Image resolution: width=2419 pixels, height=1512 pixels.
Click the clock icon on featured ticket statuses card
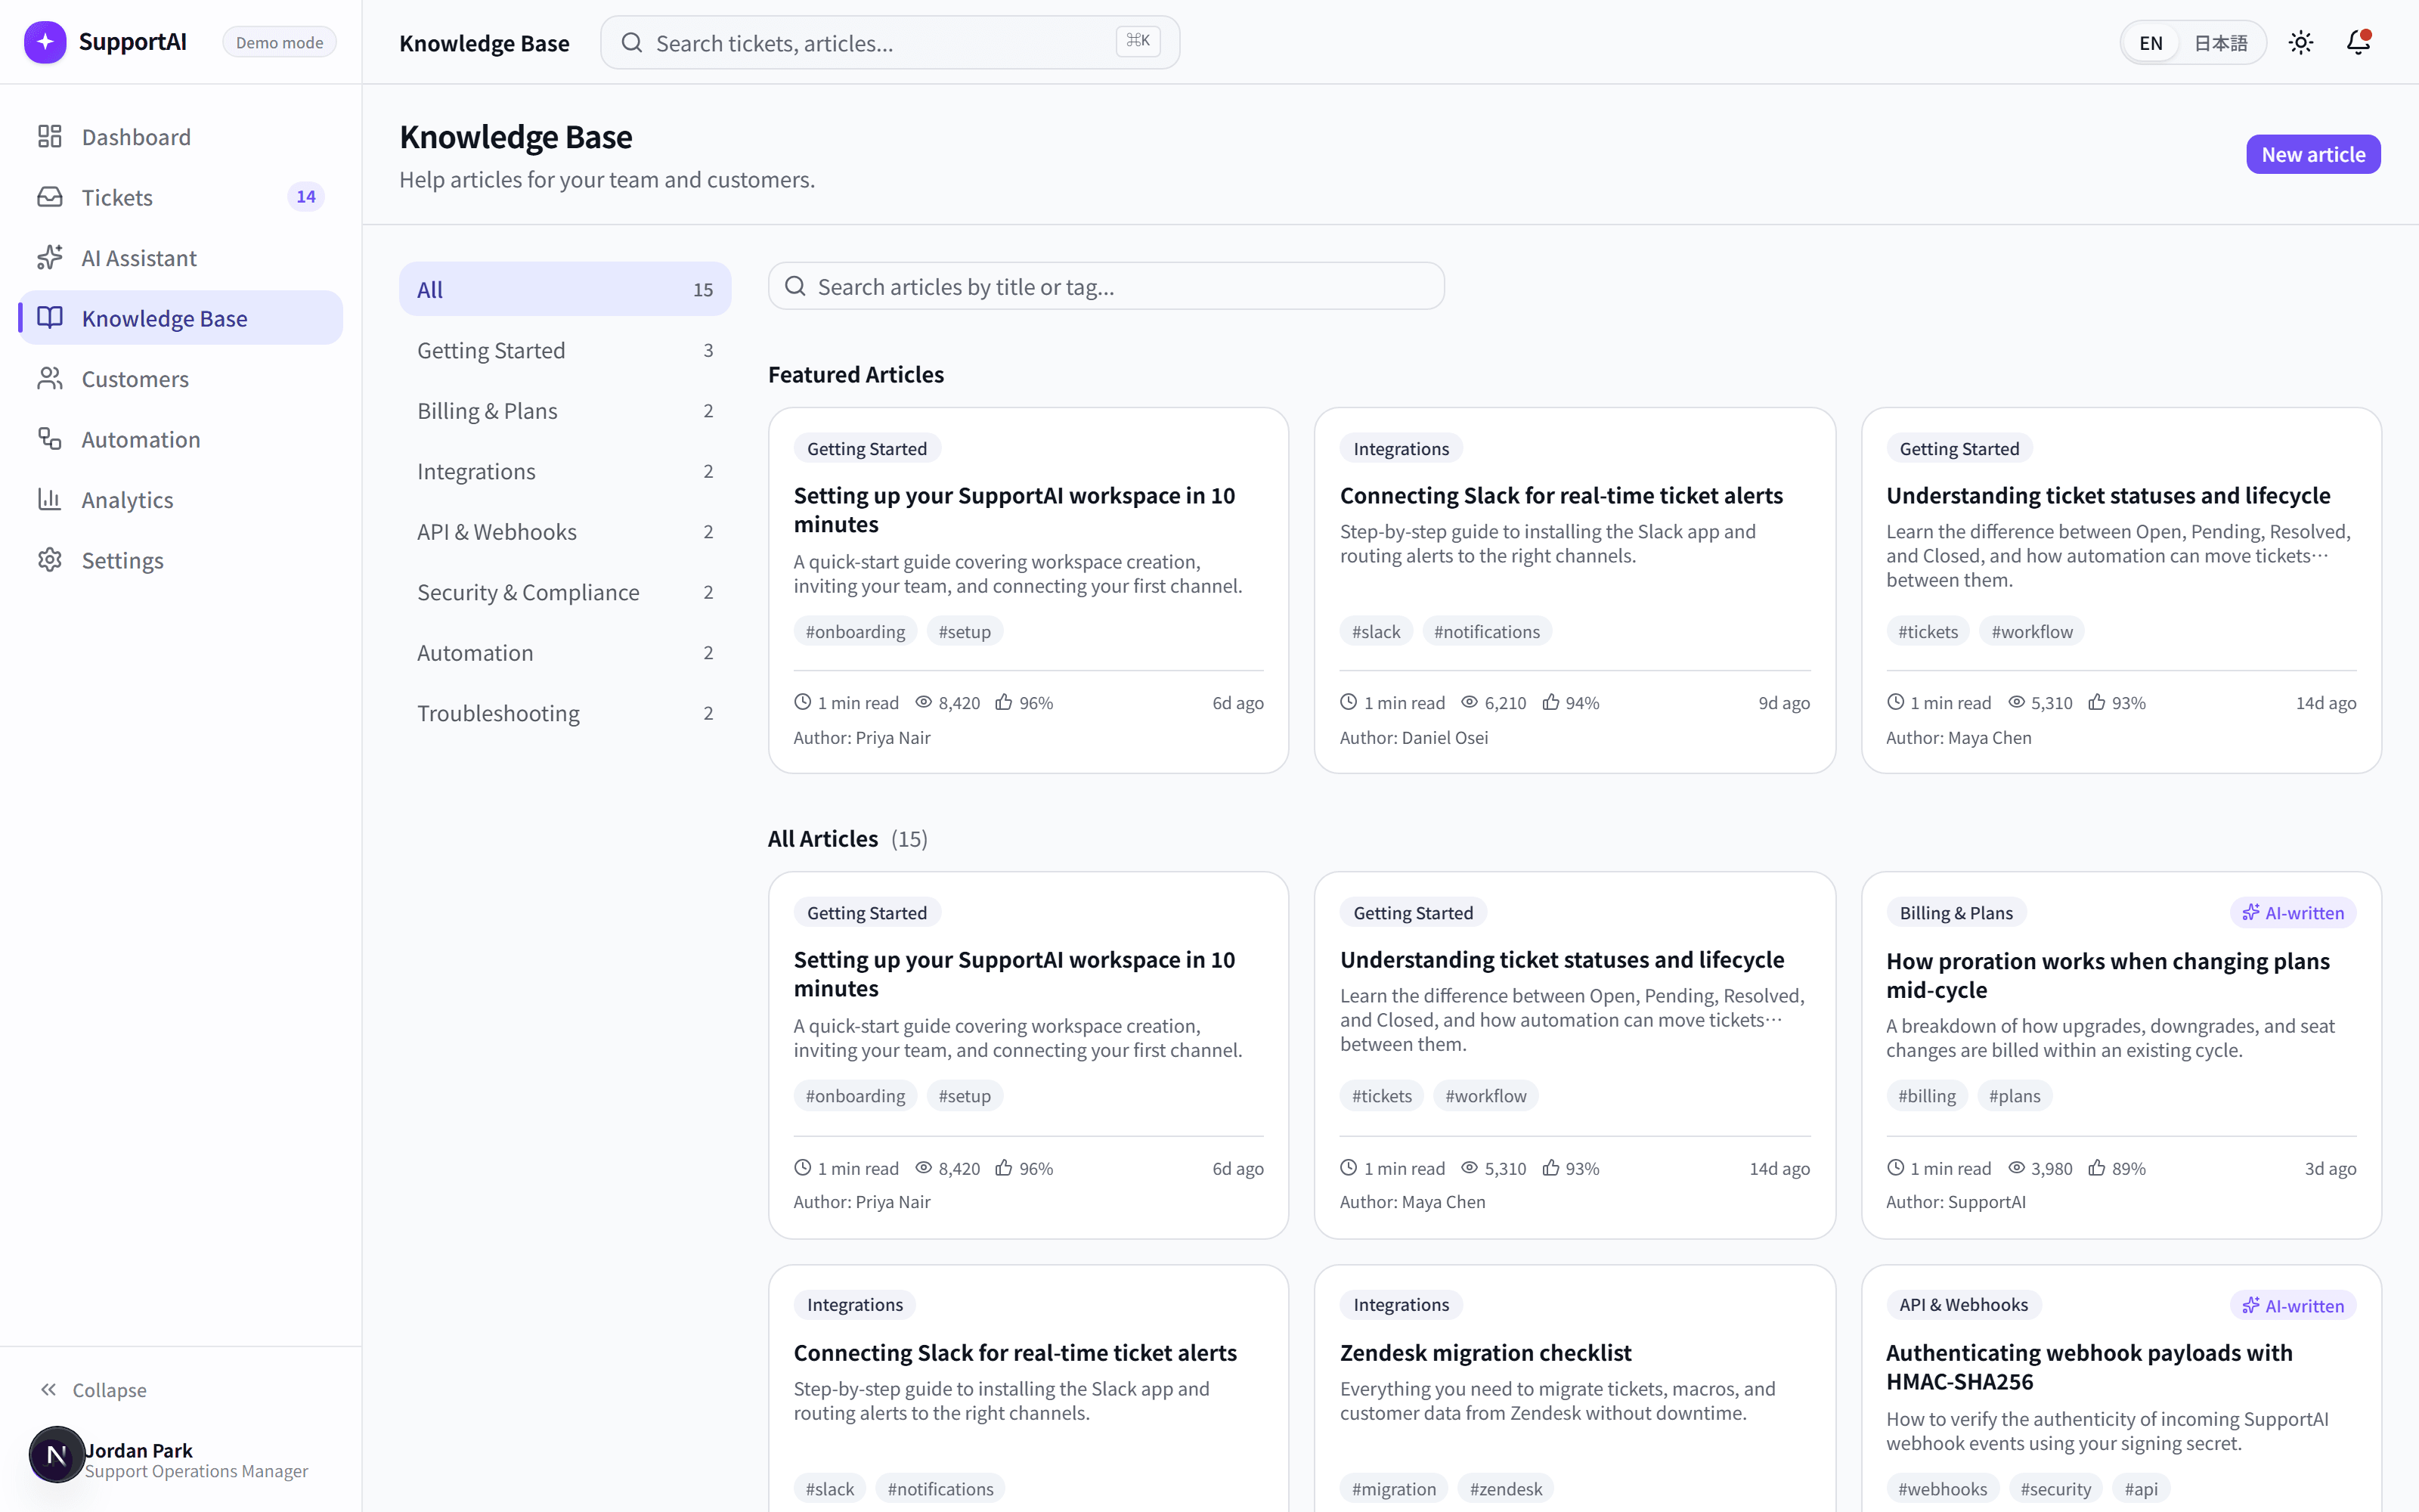click(x=1895, y=702)
